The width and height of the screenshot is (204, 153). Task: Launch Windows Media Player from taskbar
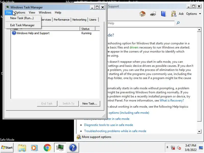coord(34,148)
